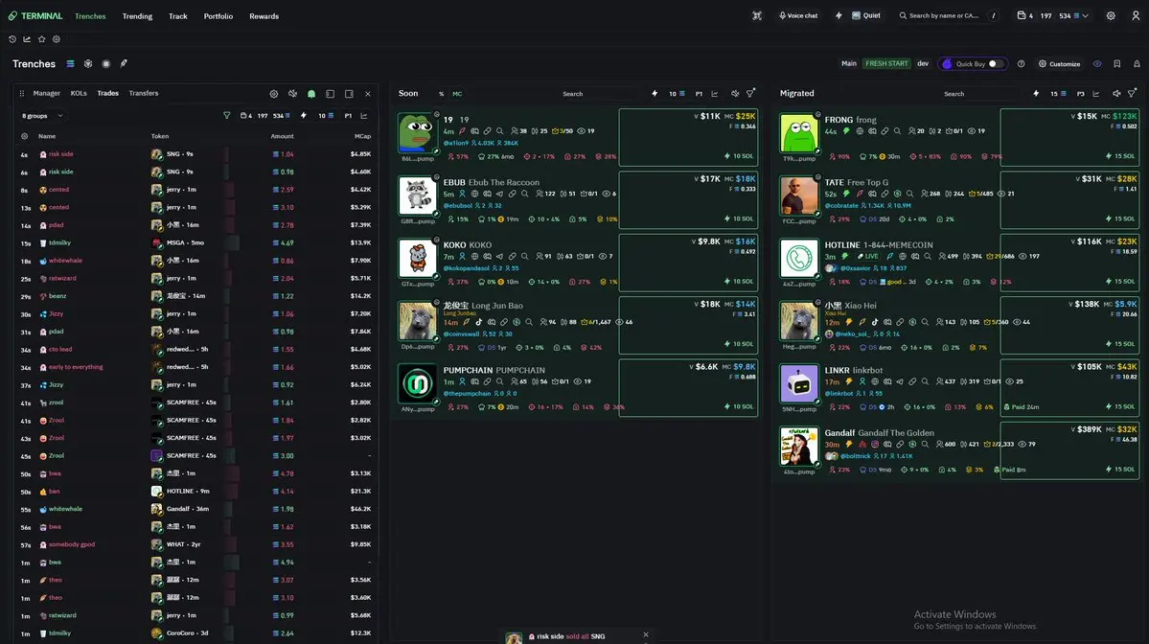Screen dimensions: 1149x644
Task: Open the help question-mark icon
Action: pyautogui.click(x=1021, y=64)
